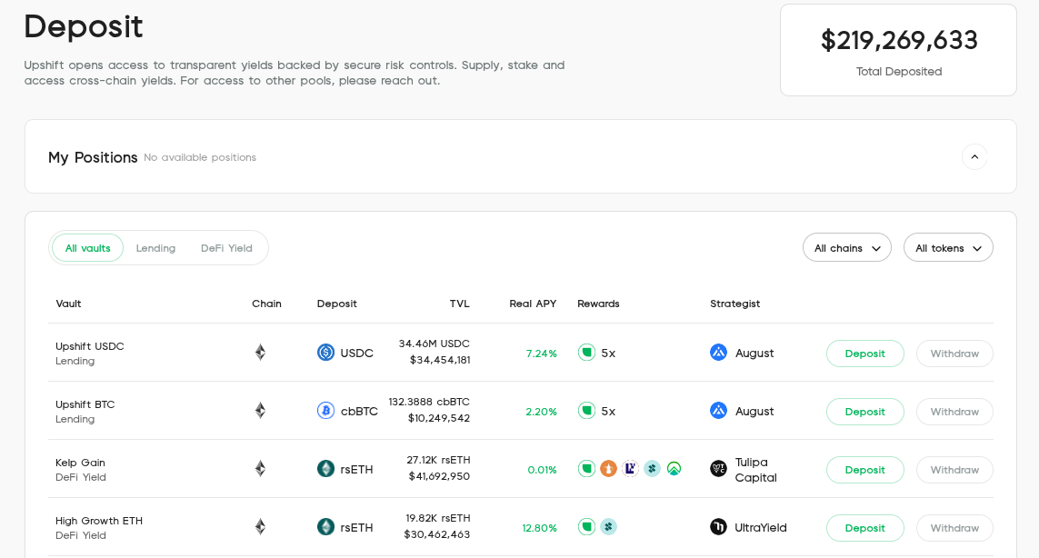Screen dimensions: 1039x558
Task: Select the All vaults tab
Action: 87,248
